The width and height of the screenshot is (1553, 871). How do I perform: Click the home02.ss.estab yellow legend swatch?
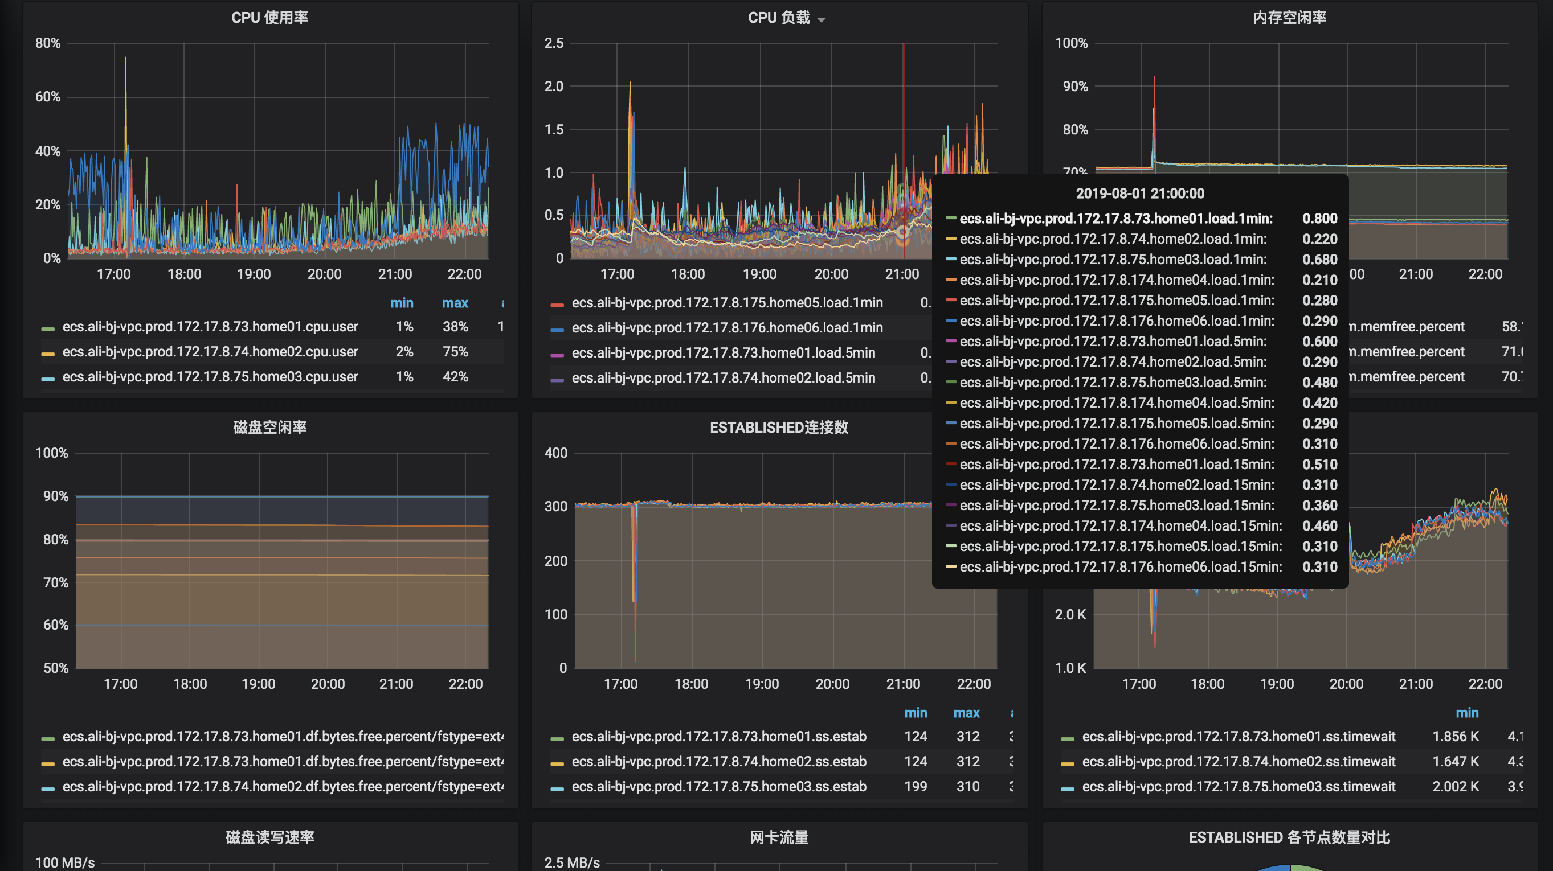pyautogui.click(x=557, y=764)
